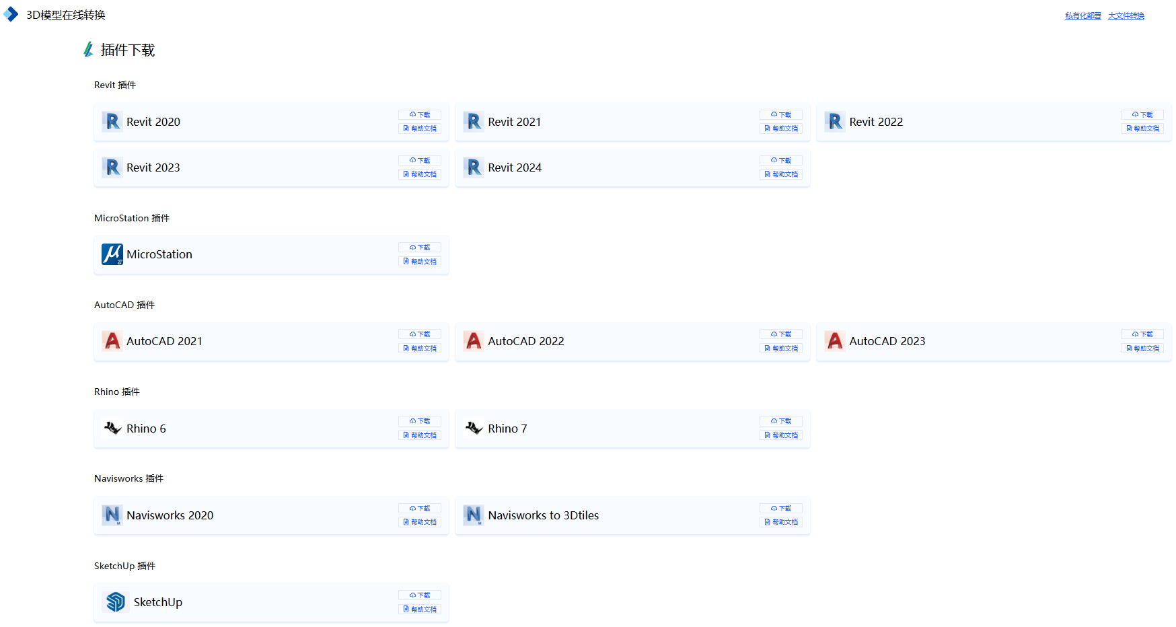Click the Navisworks to 3Dtiles title text
The height and width of the screenshot is (627, 1176).
point(544,515)
